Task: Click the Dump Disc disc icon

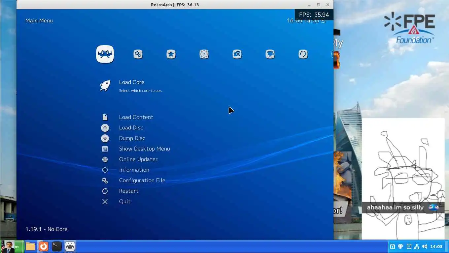Action: coord(105,138)
